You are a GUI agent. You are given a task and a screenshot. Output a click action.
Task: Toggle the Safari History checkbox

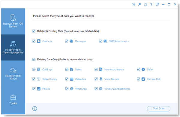point(34,79)
